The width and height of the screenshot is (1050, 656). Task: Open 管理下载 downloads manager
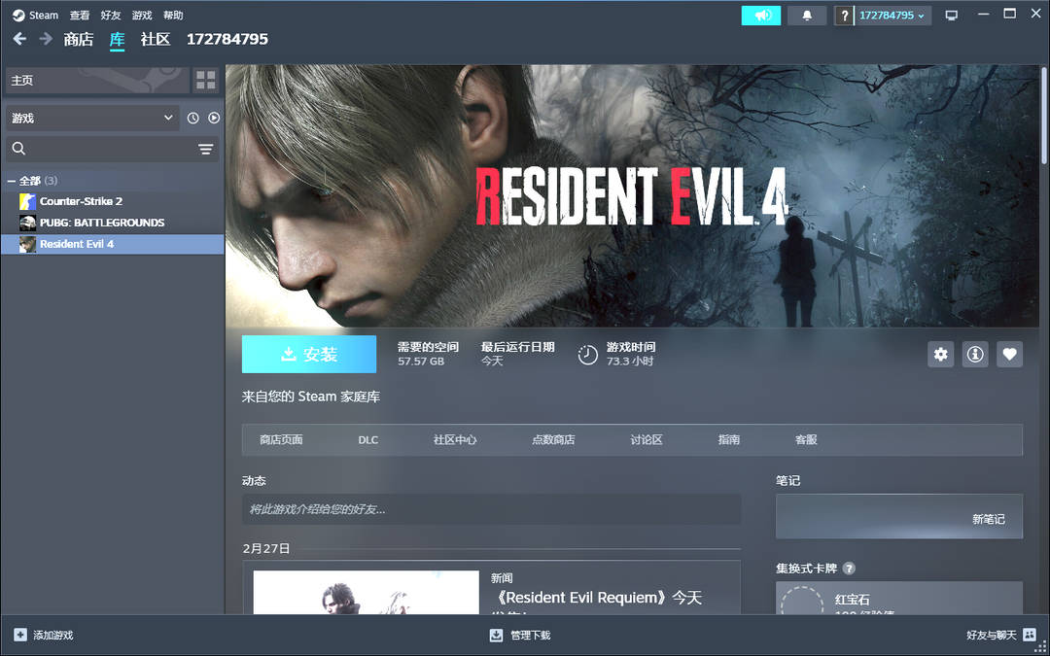point(520,636)
